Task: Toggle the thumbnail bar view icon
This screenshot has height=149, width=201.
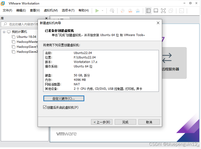Action: point(156,11)
